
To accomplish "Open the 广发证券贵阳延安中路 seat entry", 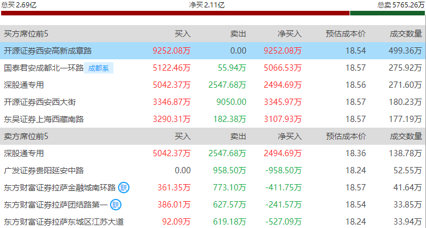I will coord(43,170).
